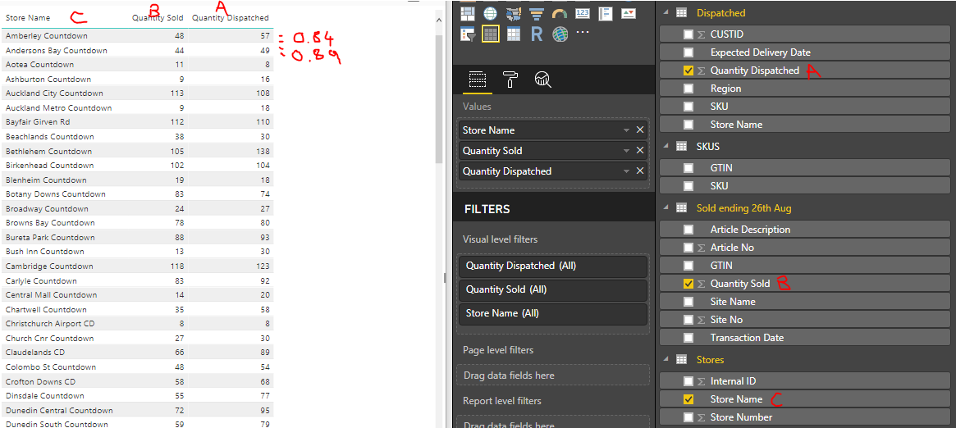This screenshot has width=956, height=428.
Task: Sort by the Quantity Dispatched column header
Action: click(231, 18)
